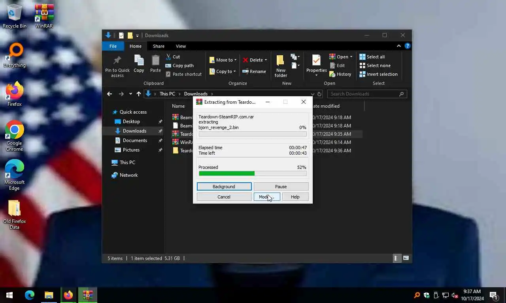Screen dimensions: 506x303
Task: Open the address bar history dropdown
Action: 313,94
